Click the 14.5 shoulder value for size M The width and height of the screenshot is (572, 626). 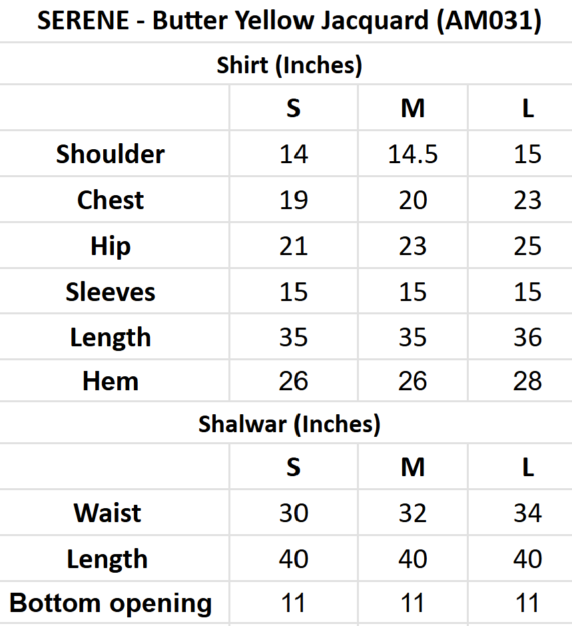pyautogui.click(x=413, y=155)
